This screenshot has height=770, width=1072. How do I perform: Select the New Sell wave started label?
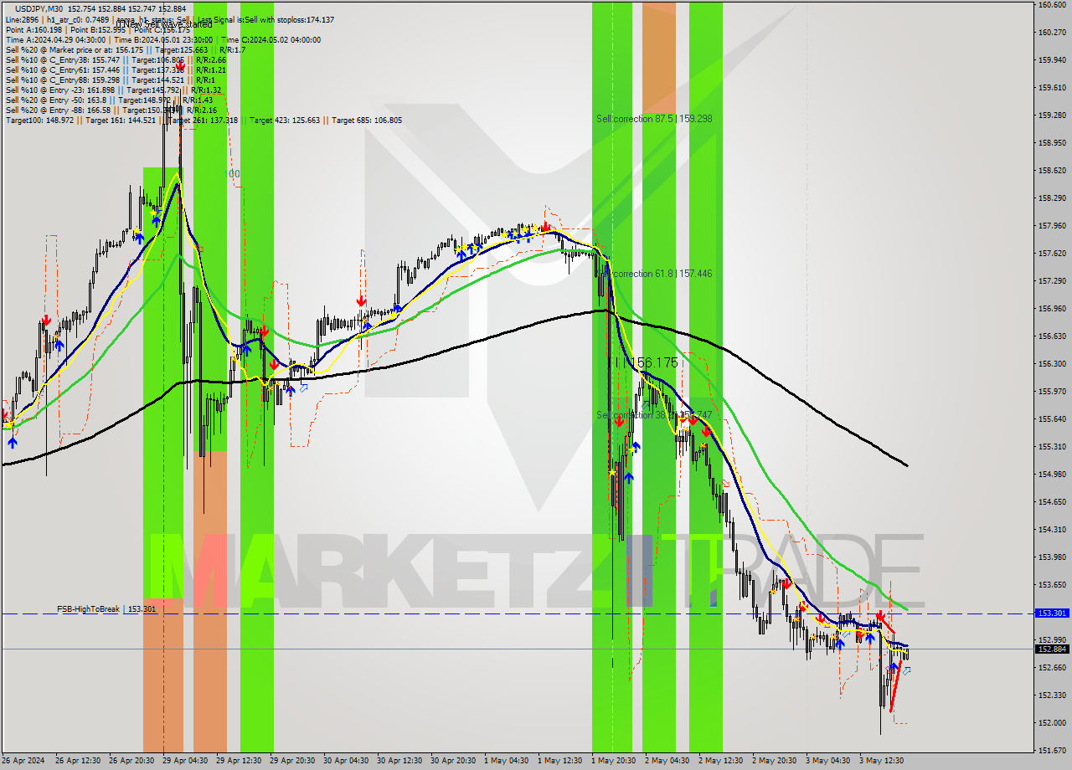[x=164, y=24]
